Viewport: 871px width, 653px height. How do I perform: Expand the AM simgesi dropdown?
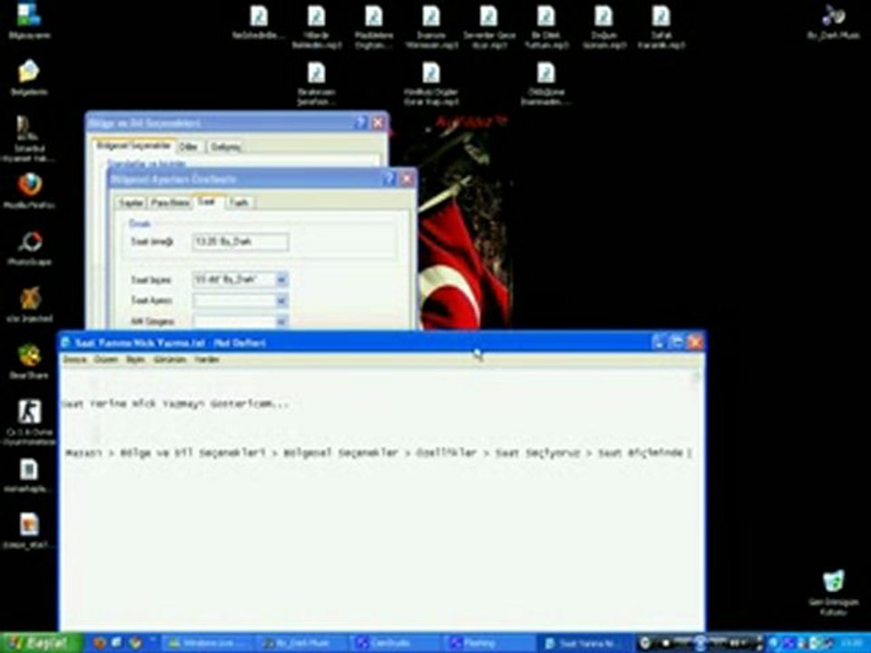[281, 321]
